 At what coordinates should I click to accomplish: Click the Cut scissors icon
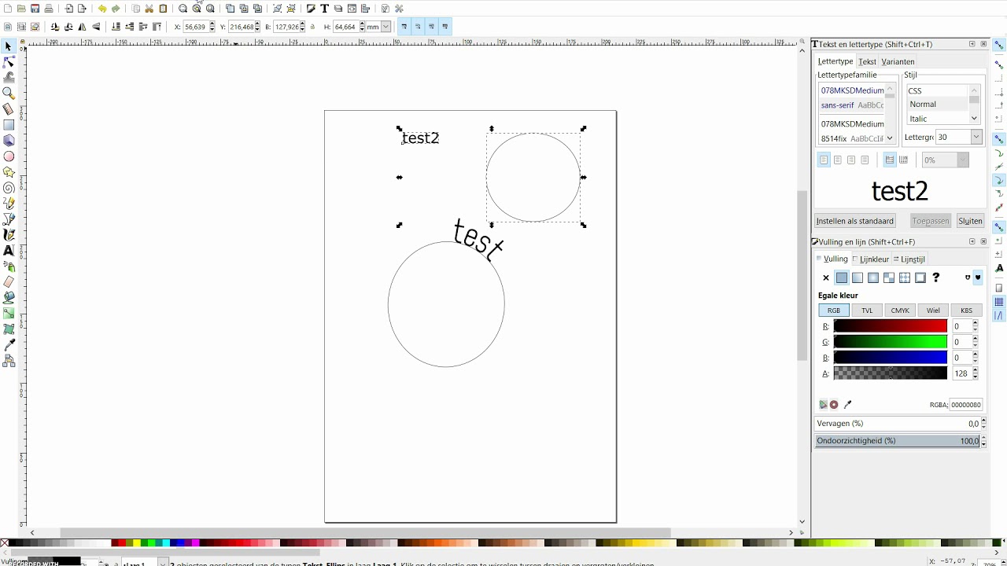click(x=149, y=9)
